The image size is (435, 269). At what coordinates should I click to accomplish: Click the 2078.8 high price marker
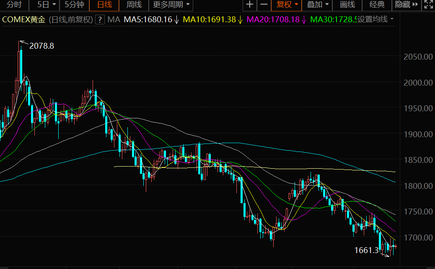(41, 46)
